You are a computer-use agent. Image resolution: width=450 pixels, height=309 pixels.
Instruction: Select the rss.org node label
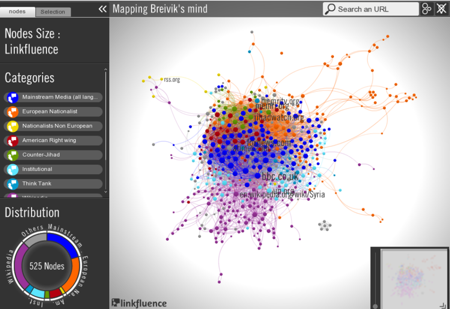pyautogui.click(x=172, y=80)
